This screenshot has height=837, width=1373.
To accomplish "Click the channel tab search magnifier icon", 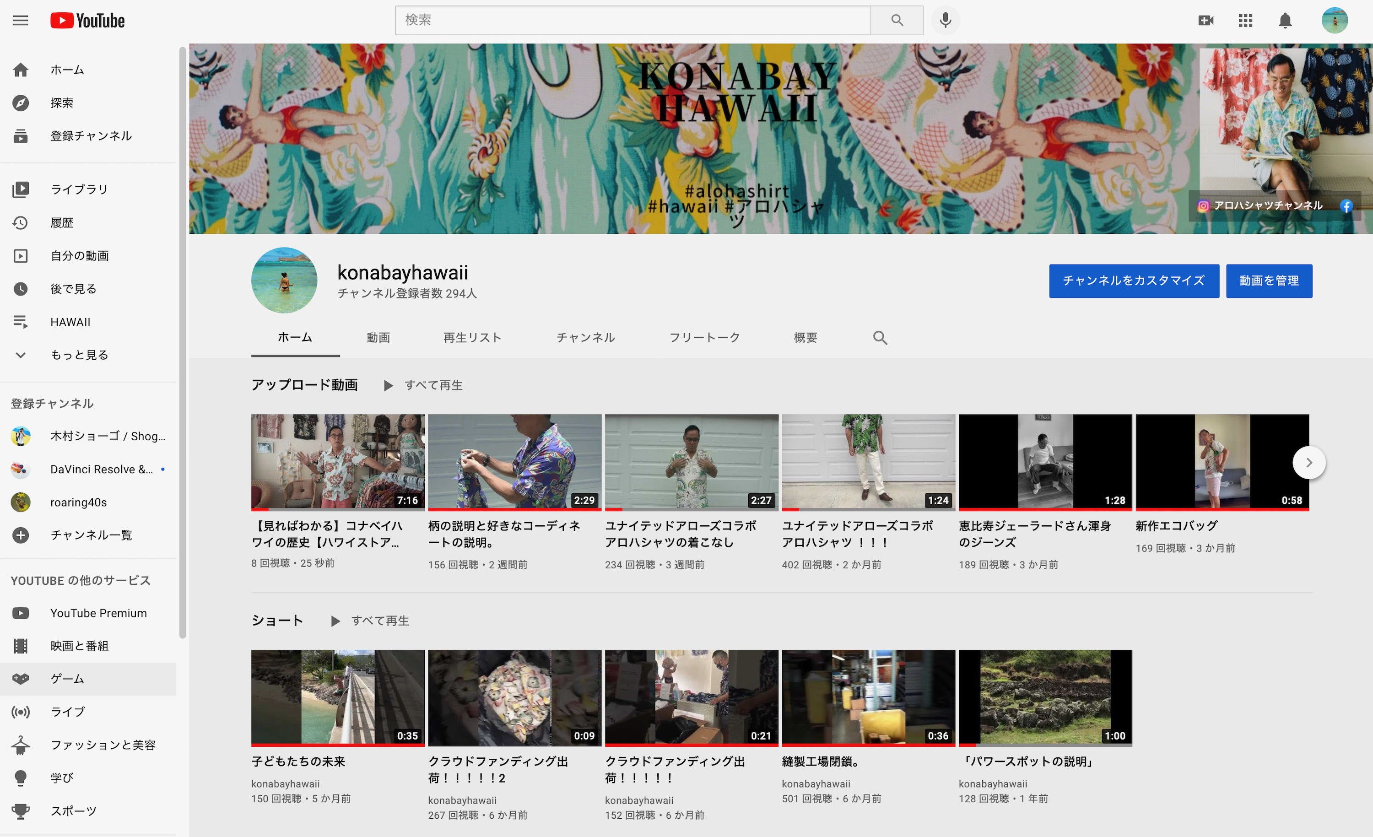I will 880,338.
